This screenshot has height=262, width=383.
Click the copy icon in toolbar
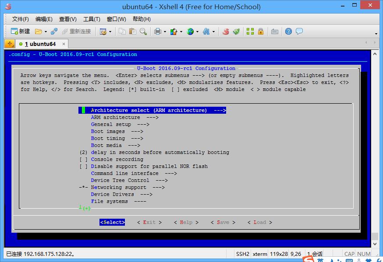click(x=122, y=31)
